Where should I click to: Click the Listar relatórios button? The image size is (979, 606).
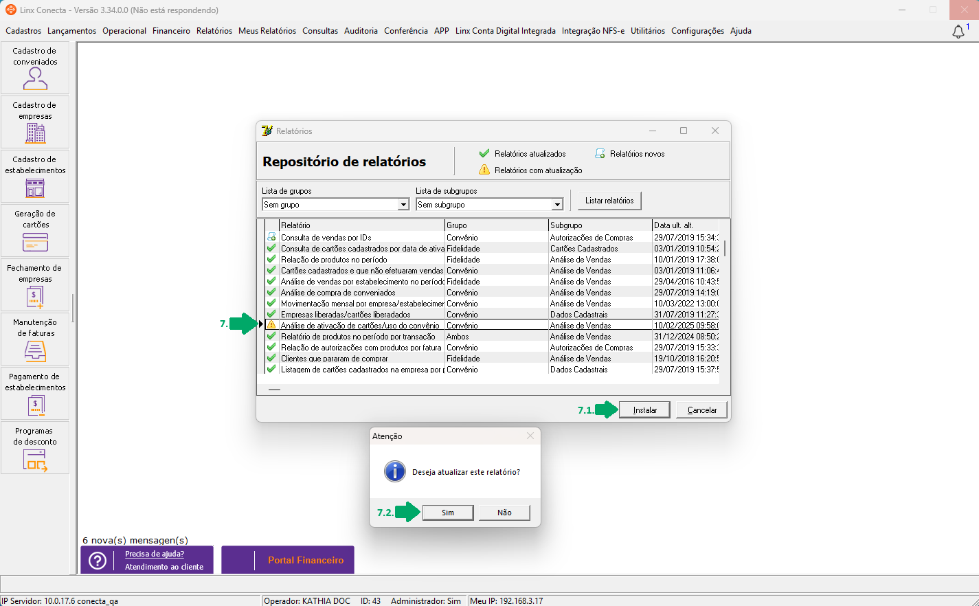pyautogui.click(x=609, y=201)
